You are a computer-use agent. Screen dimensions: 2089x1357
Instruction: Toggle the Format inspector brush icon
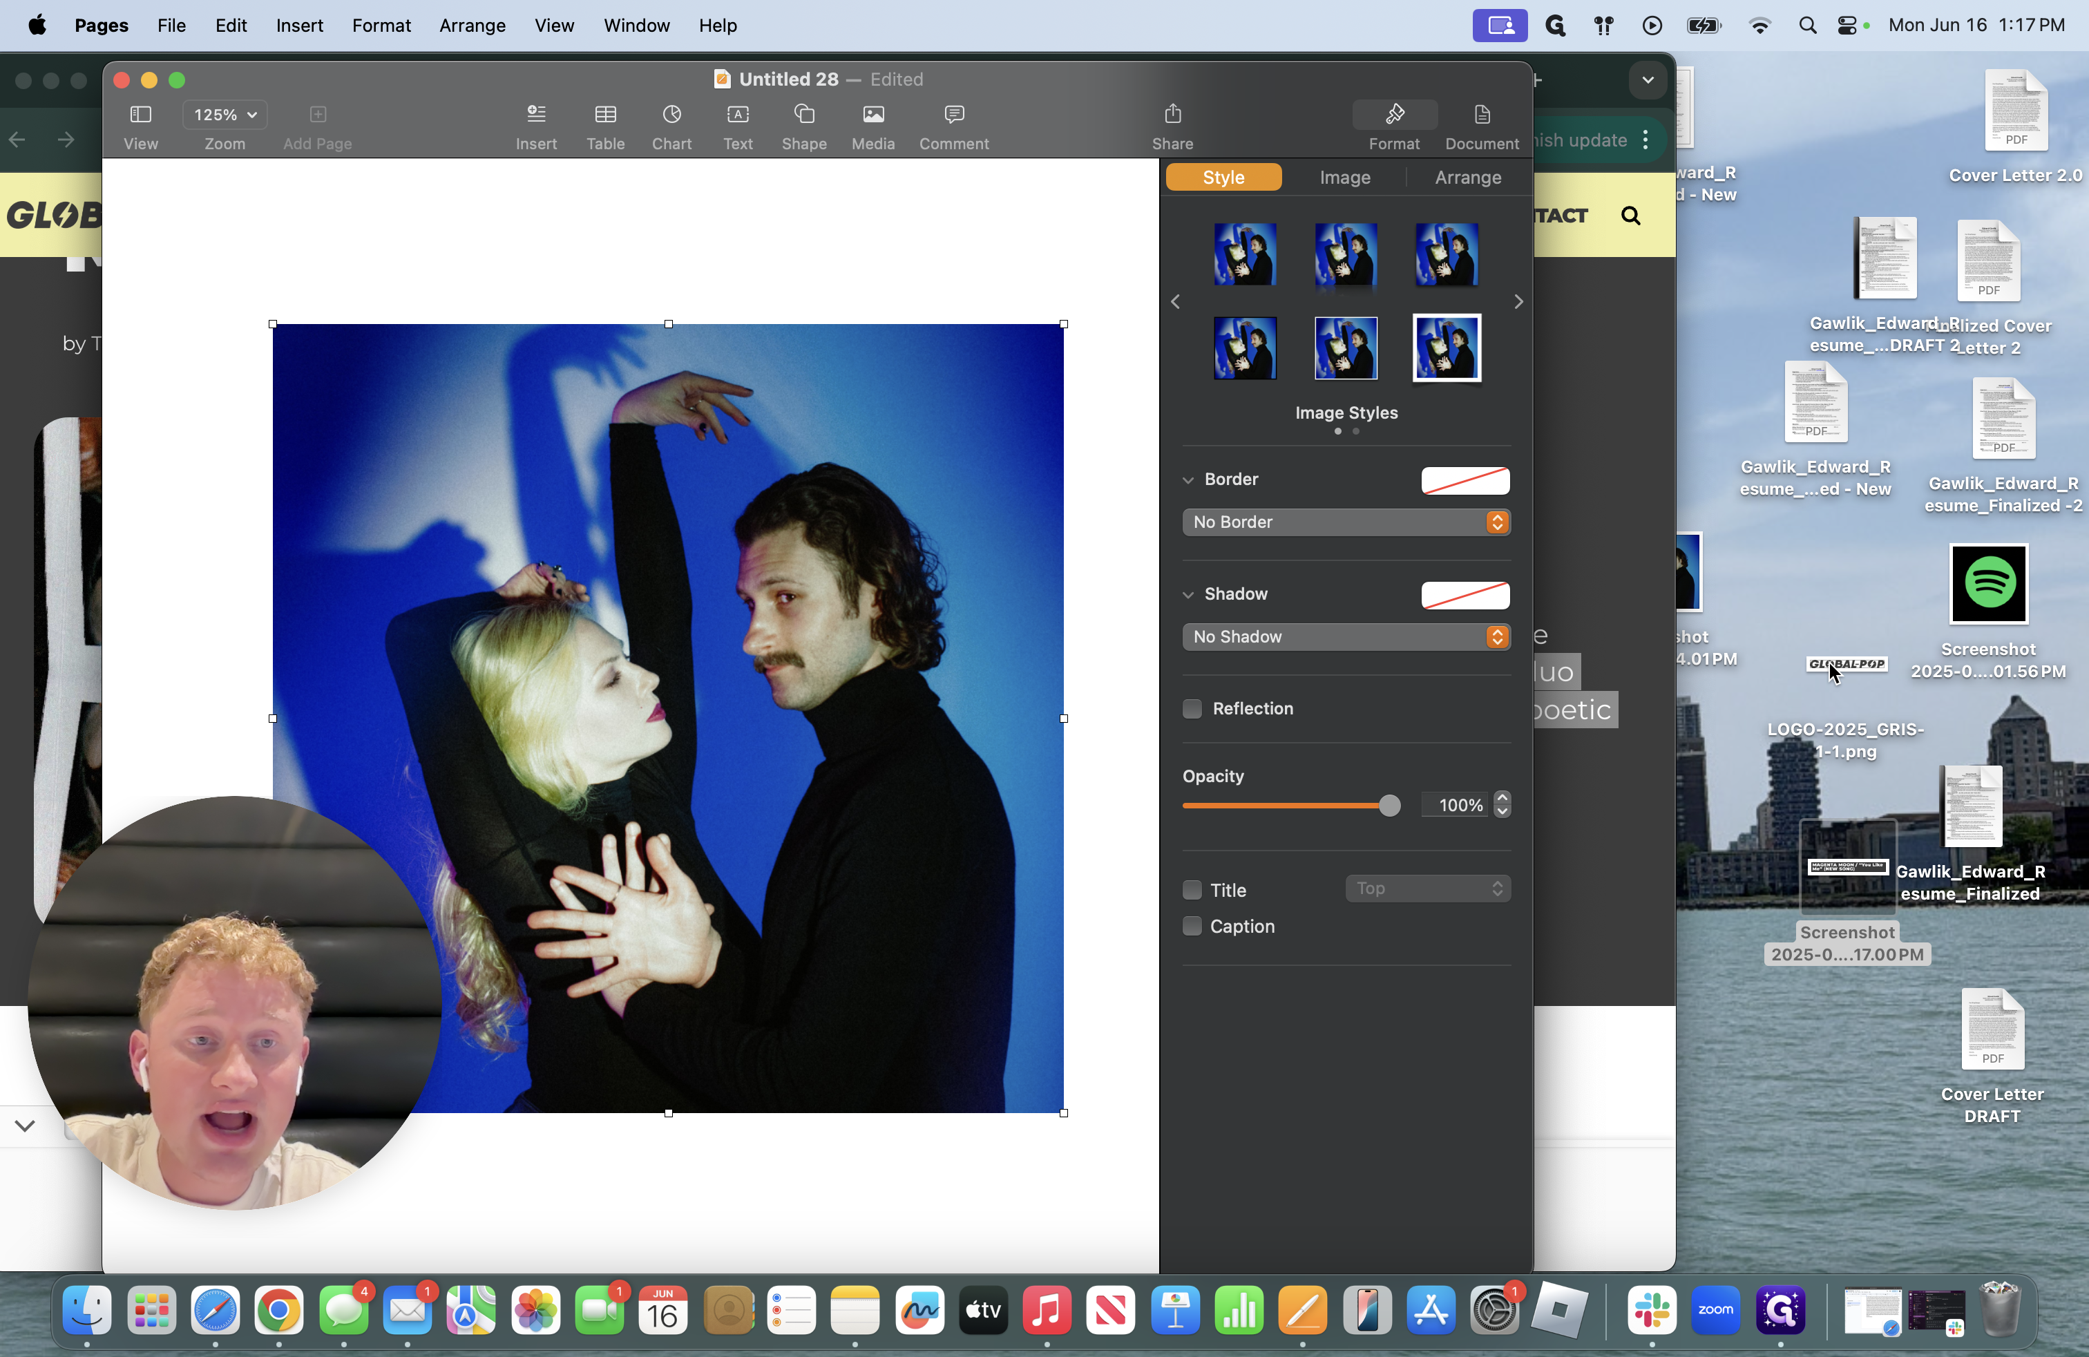(x=1394, y=114)
